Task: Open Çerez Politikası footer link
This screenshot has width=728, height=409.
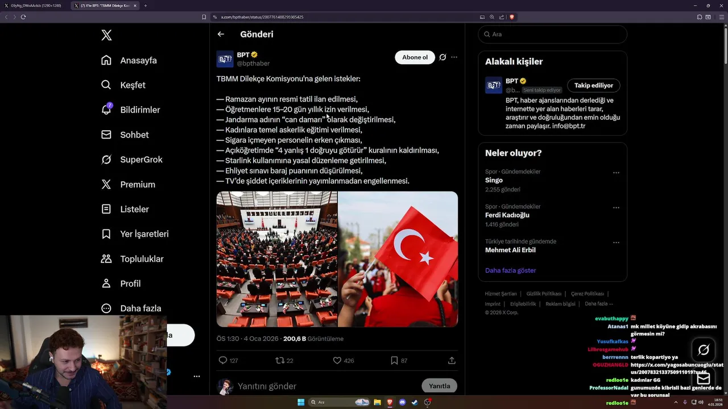Action: [x=587, y=294]
